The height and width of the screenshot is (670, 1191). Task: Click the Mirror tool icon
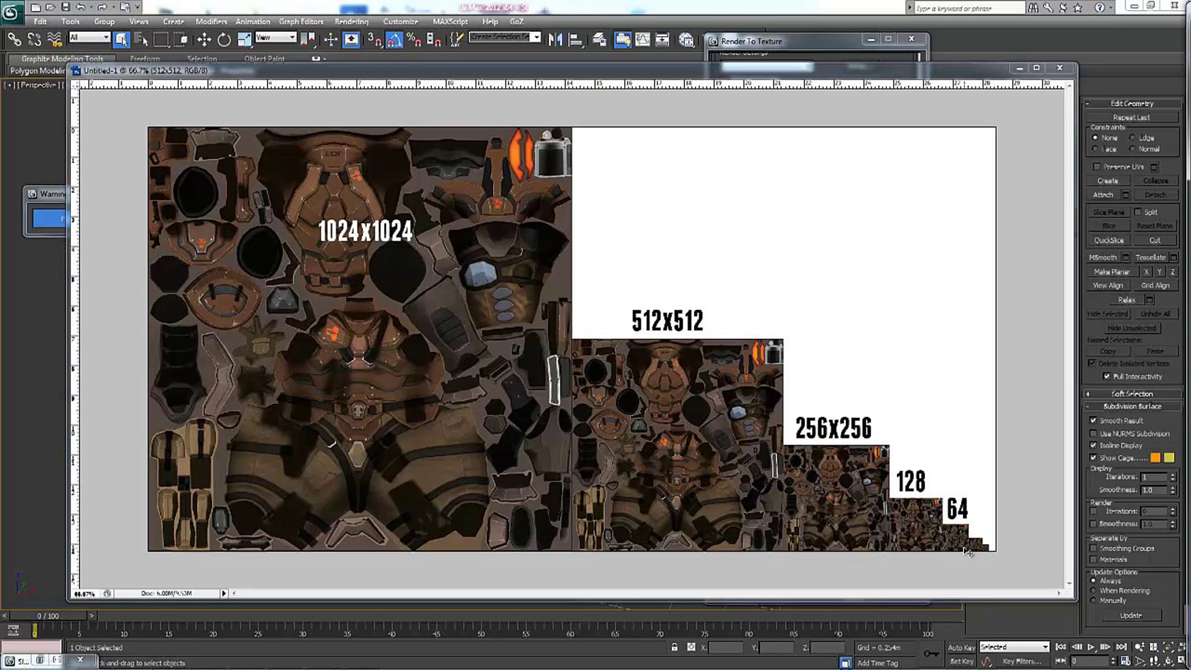pyautogui.click(x=555, y=39)
